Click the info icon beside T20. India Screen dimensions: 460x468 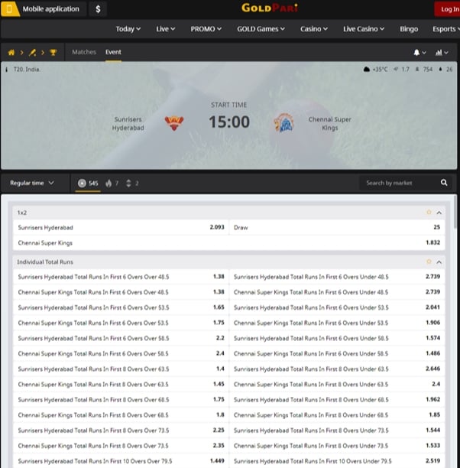pos(7,70)
